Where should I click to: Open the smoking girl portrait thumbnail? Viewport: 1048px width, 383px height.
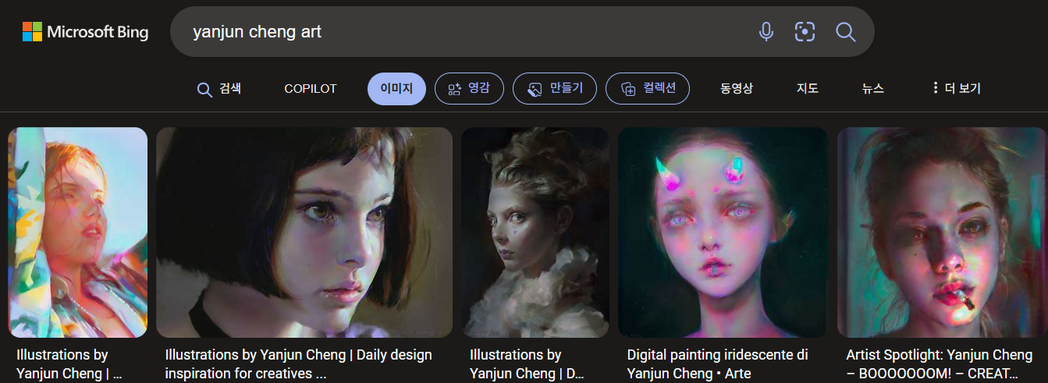click(942, 232)
